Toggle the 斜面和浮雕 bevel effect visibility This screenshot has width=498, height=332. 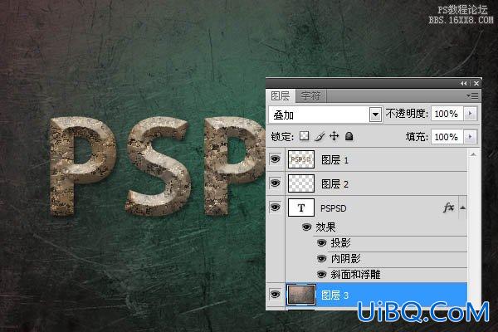click(321, 274)
